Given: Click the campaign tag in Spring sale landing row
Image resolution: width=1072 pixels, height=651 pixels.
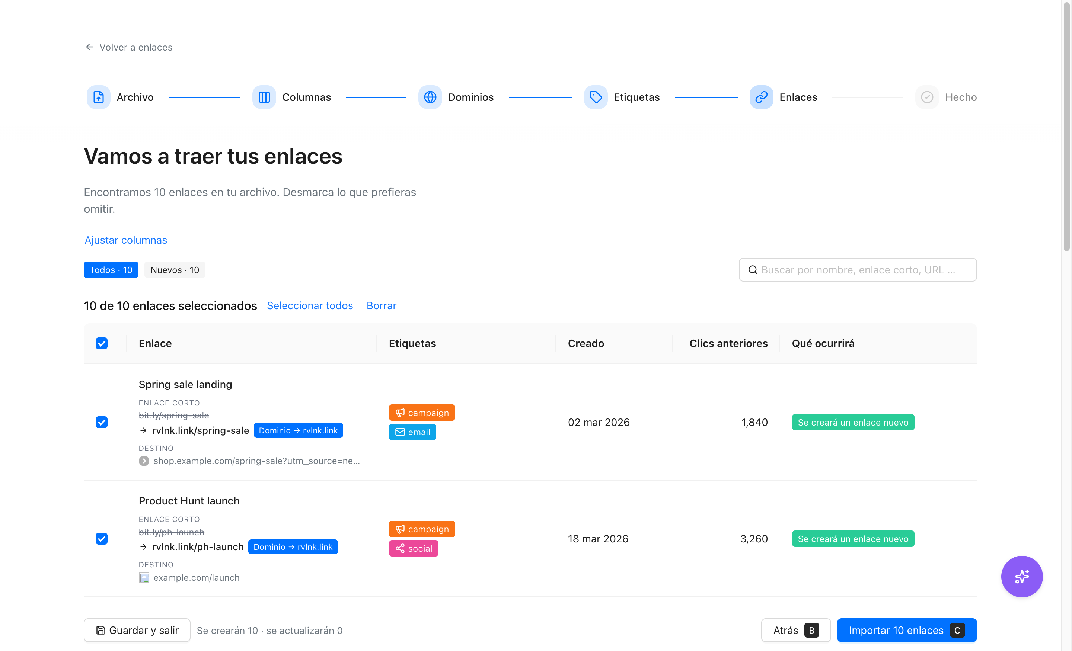Looking at the screenshot, I should [422, 413].
